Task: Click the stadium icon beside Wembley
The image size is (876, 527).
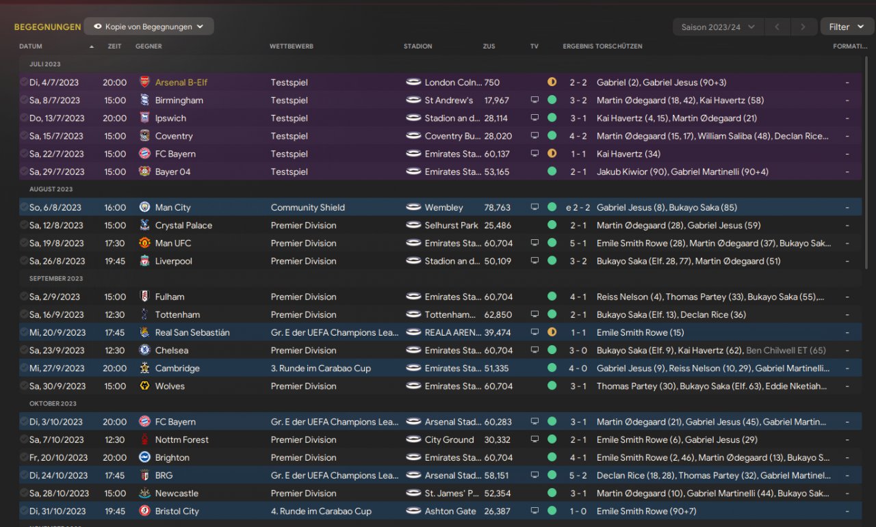Action: click(413, 207)
